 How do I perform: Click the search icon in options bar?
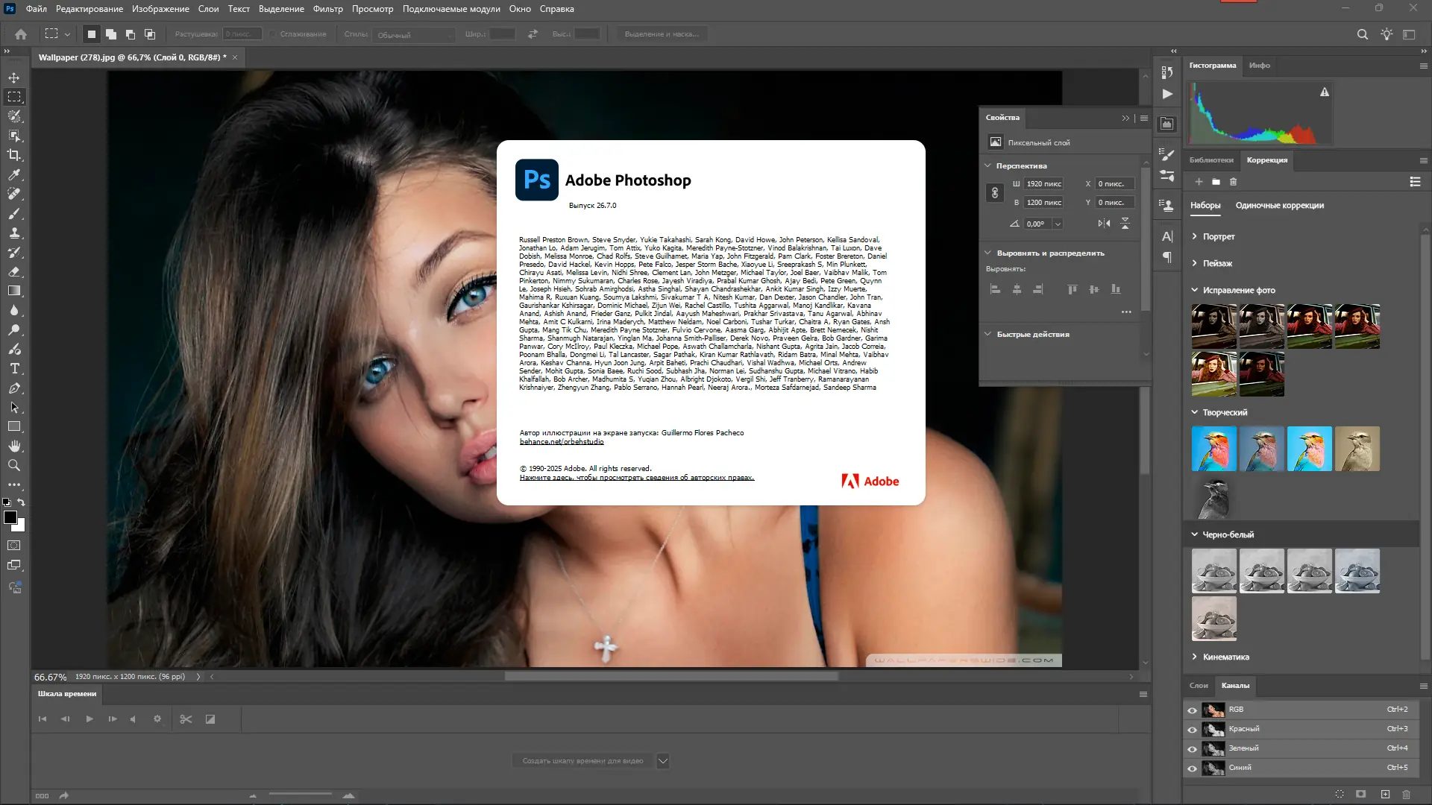pyautogui.click(x=1362, y=34)
